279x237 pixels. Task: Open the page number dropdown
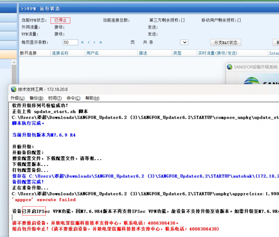point(184,42)
